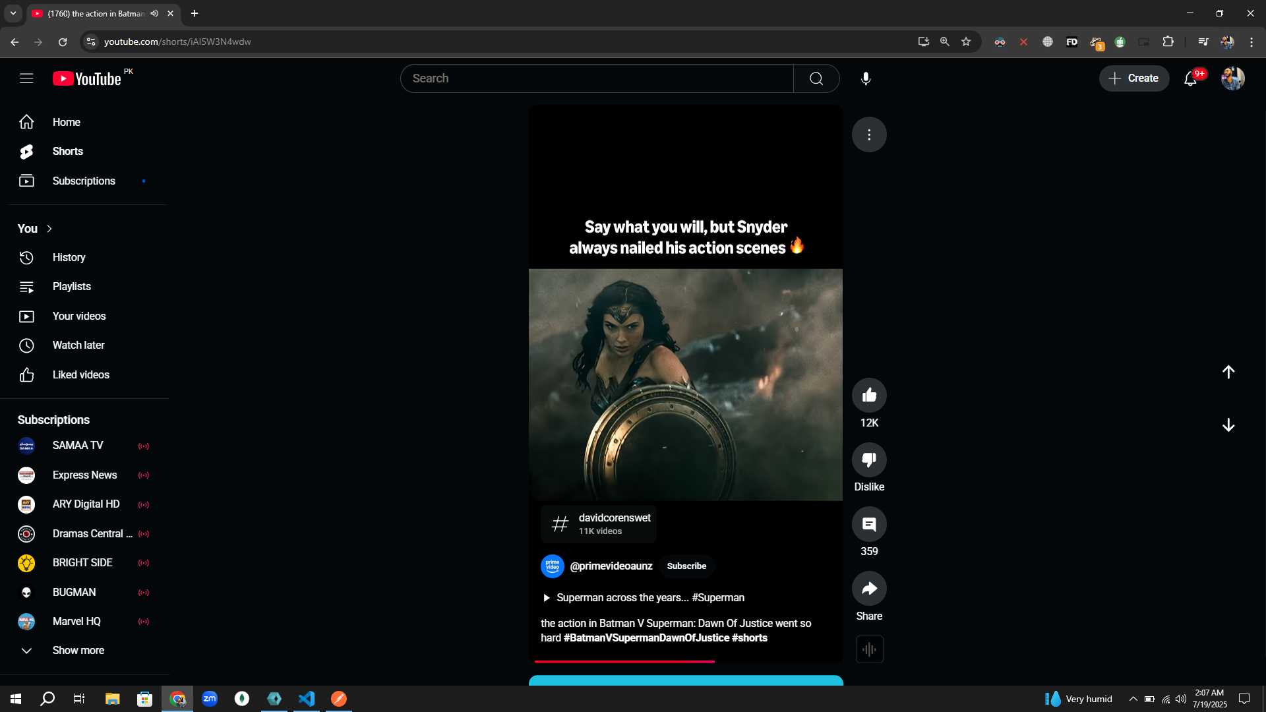Pause the Short by clicking the video
1266x712 pixels.
click(686, 384)
